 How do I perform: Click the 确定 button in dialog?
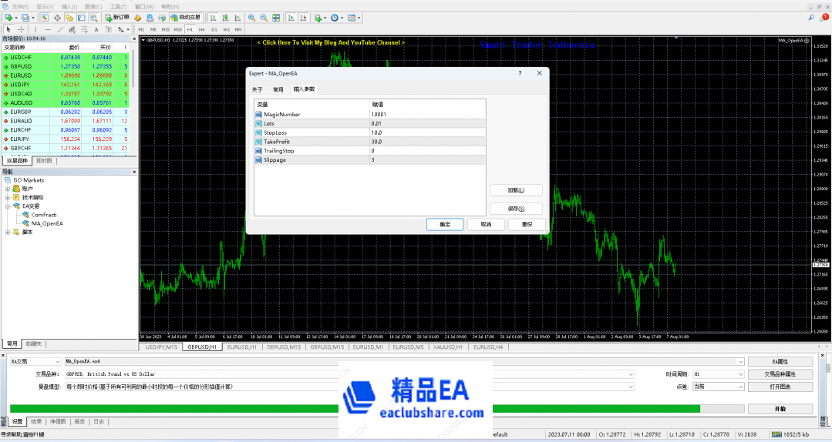[445, 224]
